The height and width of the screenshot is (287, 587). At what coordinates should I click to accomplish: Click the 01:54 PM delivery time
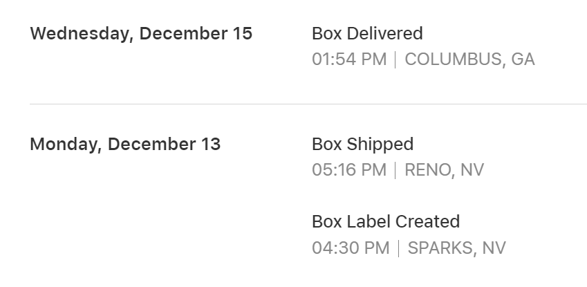click(349, 59)
